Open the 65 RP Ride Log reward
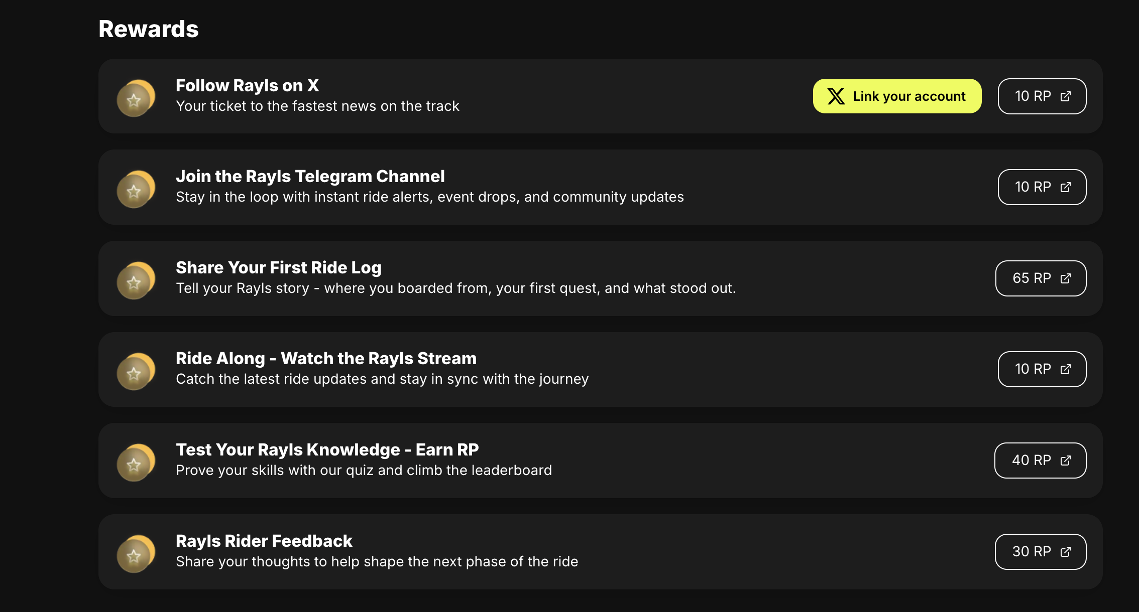This screenshot has width=1139, height=612. pyautogui.click(x=1041, y=278)
